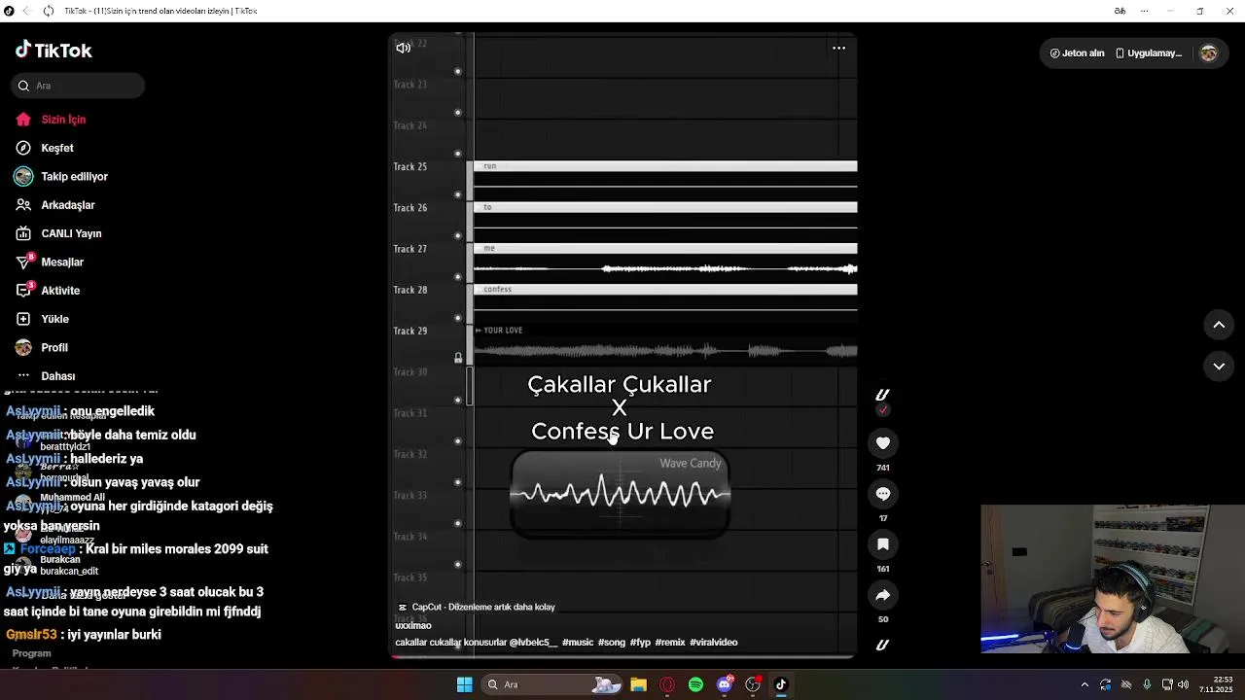Share the video with arrow icon
1245x700 pixels.
click(883, 595)
